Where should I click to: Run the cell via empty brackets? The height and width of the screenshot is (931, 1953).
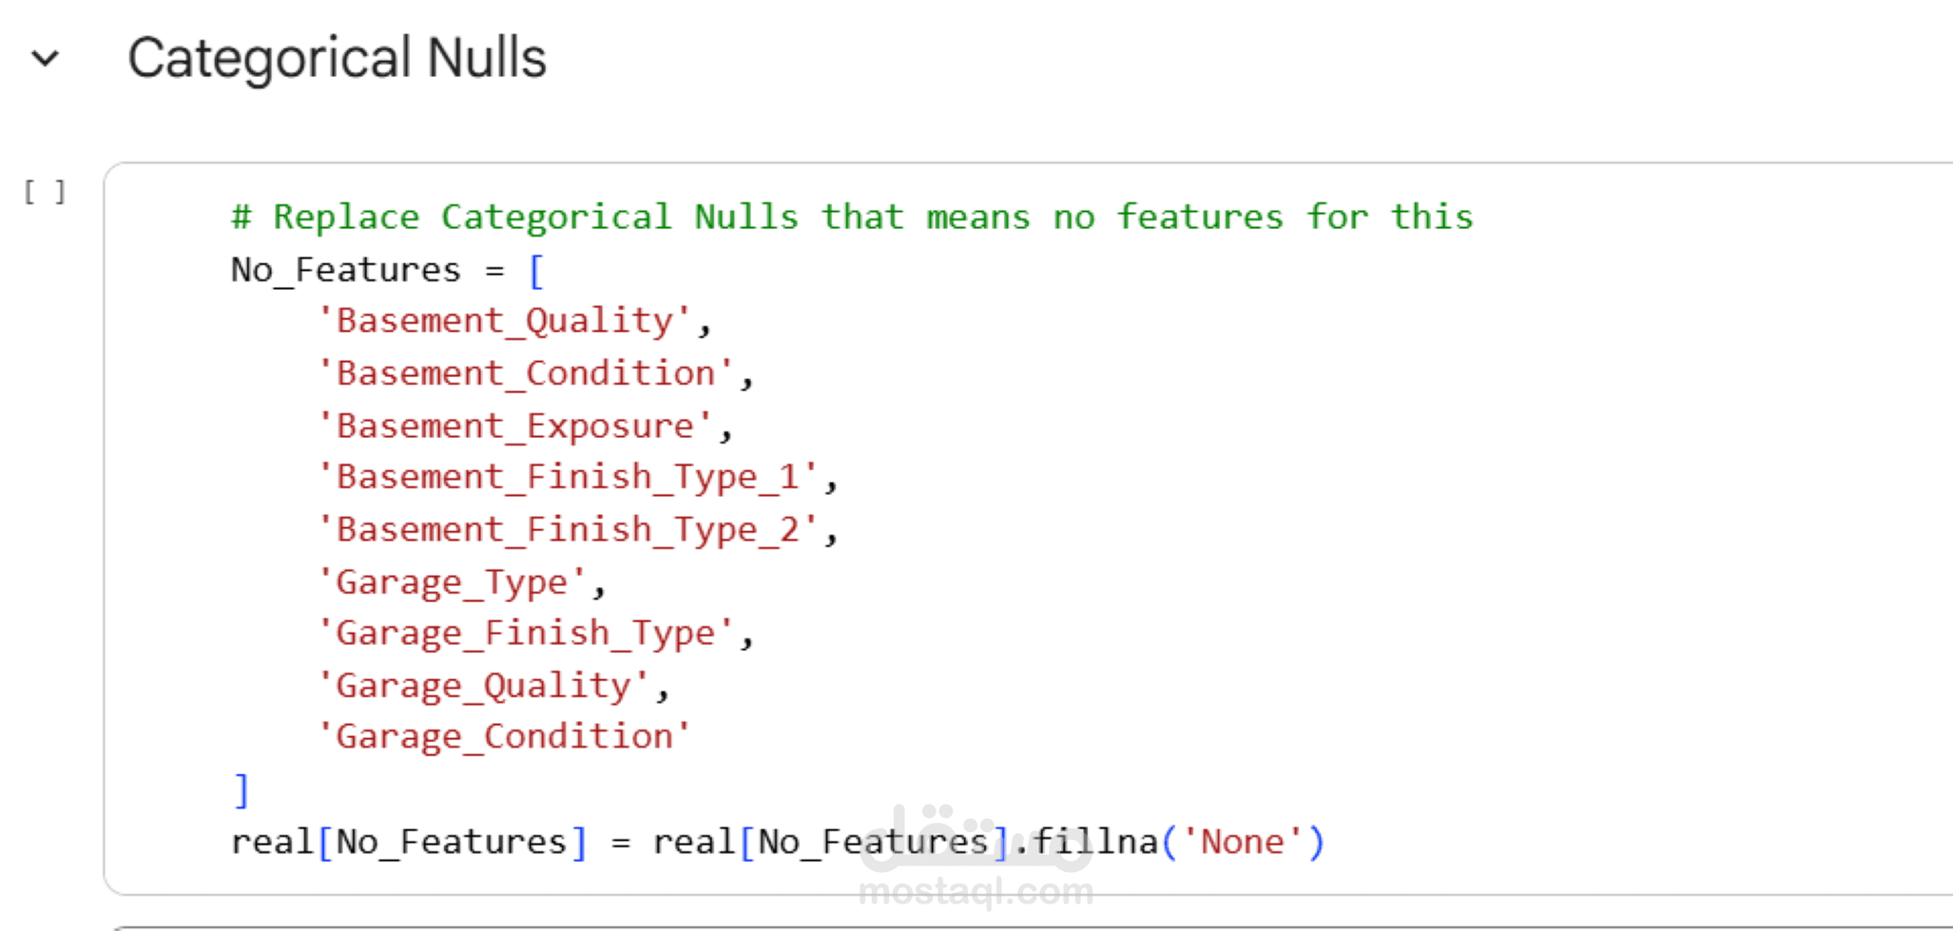click(45, 192)
